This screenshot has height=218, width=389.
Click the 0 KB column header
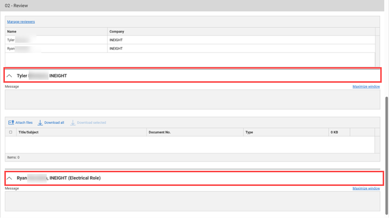point(339,132)
